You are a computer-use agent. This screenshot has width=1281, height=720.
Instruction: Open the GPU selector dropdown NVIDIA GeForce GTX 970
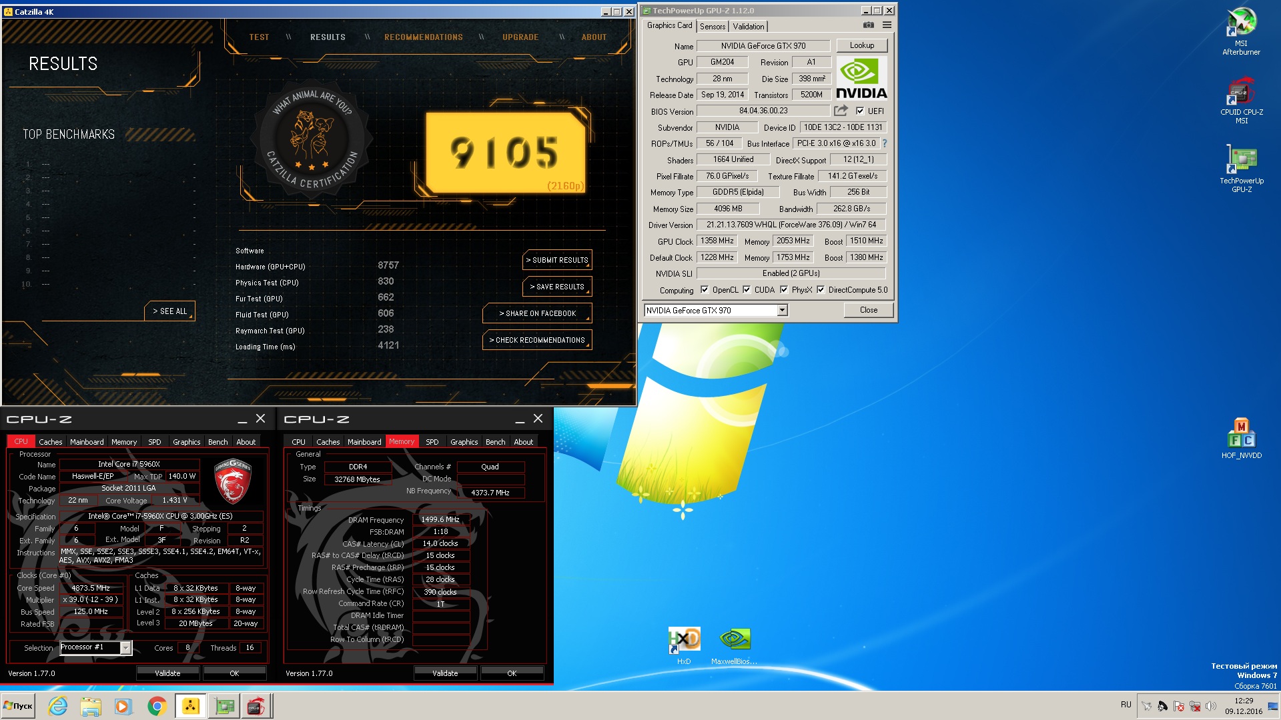coord(716,310)
